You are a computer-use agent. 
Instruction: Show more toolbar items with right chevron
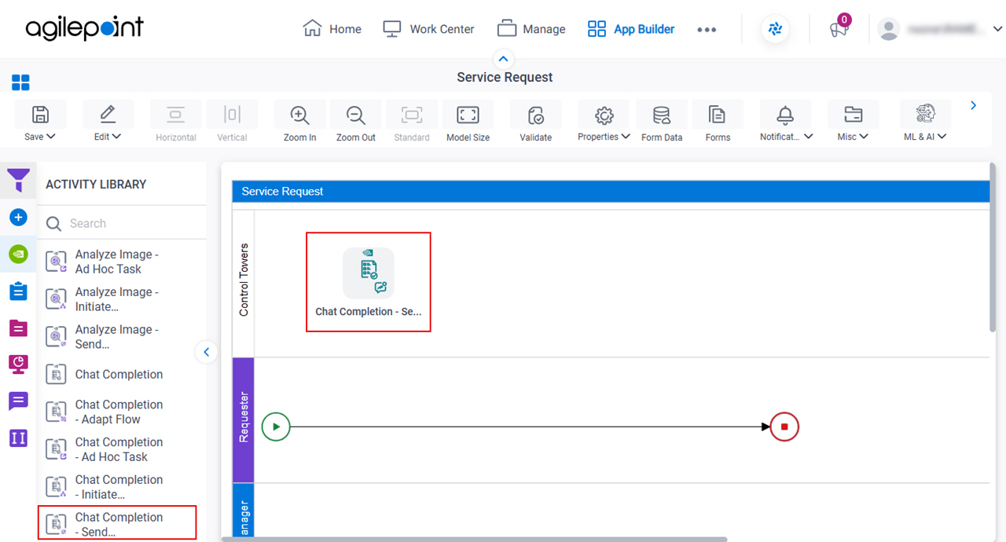tap(974, 105)
